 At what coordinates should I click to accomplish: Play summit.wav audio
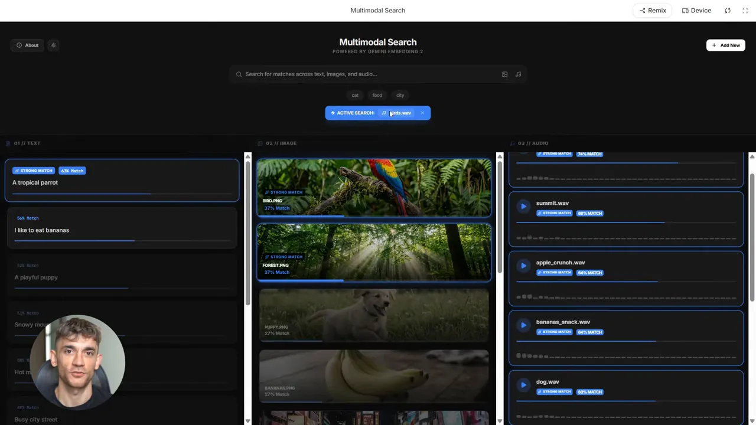click(523, 206)
